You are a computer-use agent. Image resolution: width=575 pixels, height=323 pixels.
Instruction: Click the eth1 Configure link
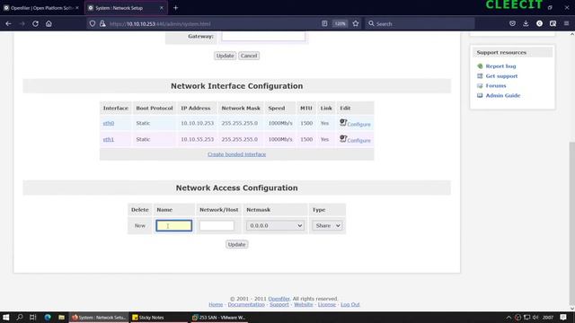click(359, 141)
